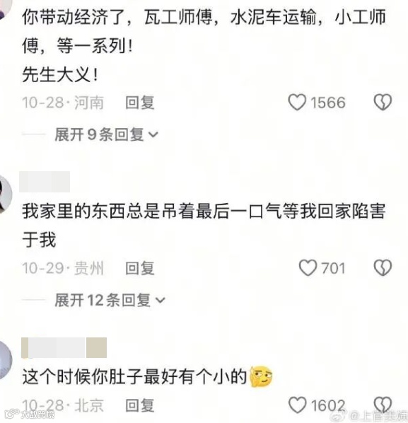Expand the 12 replies thread

click(x=110, y=300)
